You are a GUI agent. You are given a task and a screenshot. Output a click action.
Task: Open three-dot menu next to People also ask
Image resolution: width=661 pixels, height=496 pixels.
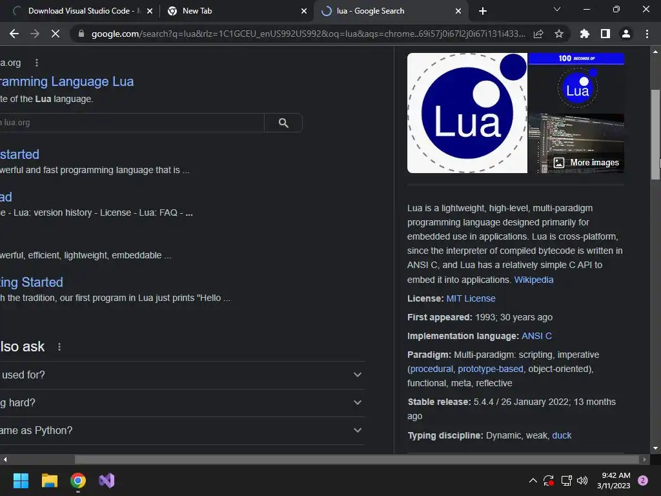pos(59,347)
